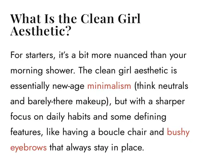The width and height of the screenshot is (202, 167).
Task: Click the words "morning shower"
Action: 42,71
